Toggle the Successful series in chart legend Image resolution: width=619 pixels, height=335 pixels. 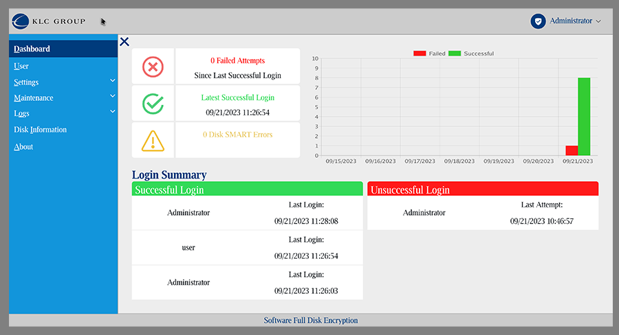tap(471, 54)
